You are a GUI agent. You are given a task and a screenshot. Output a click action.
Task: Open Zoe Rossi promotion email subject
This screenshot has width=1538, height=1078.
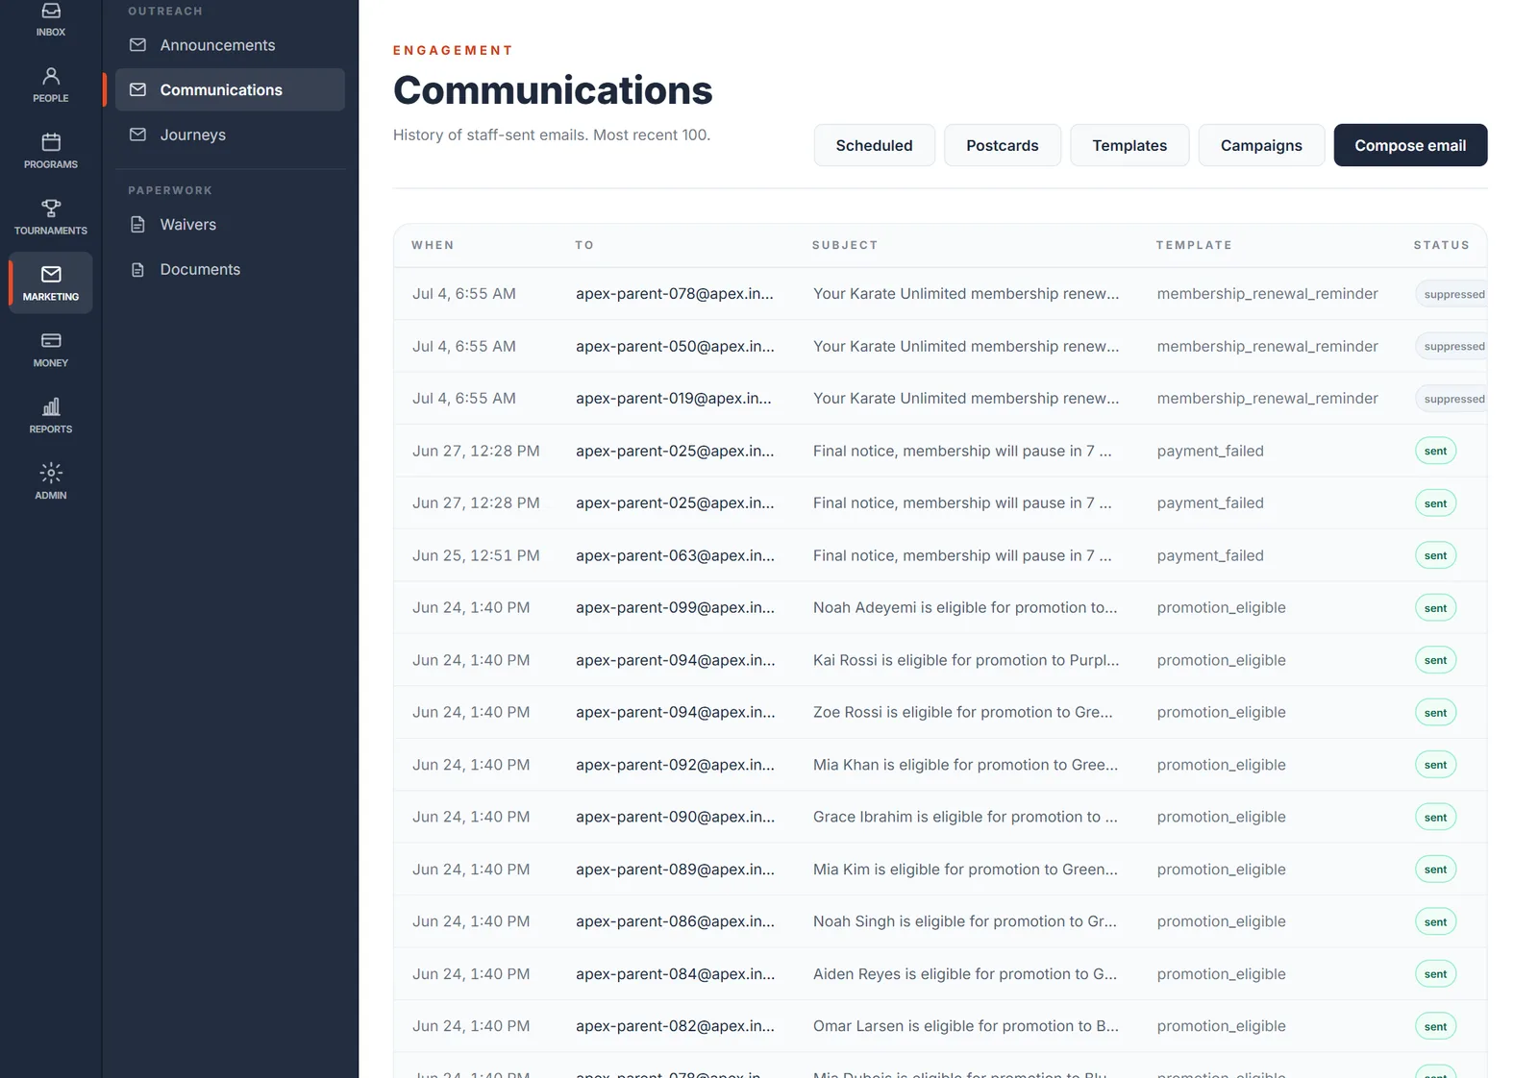pos(963,712)
